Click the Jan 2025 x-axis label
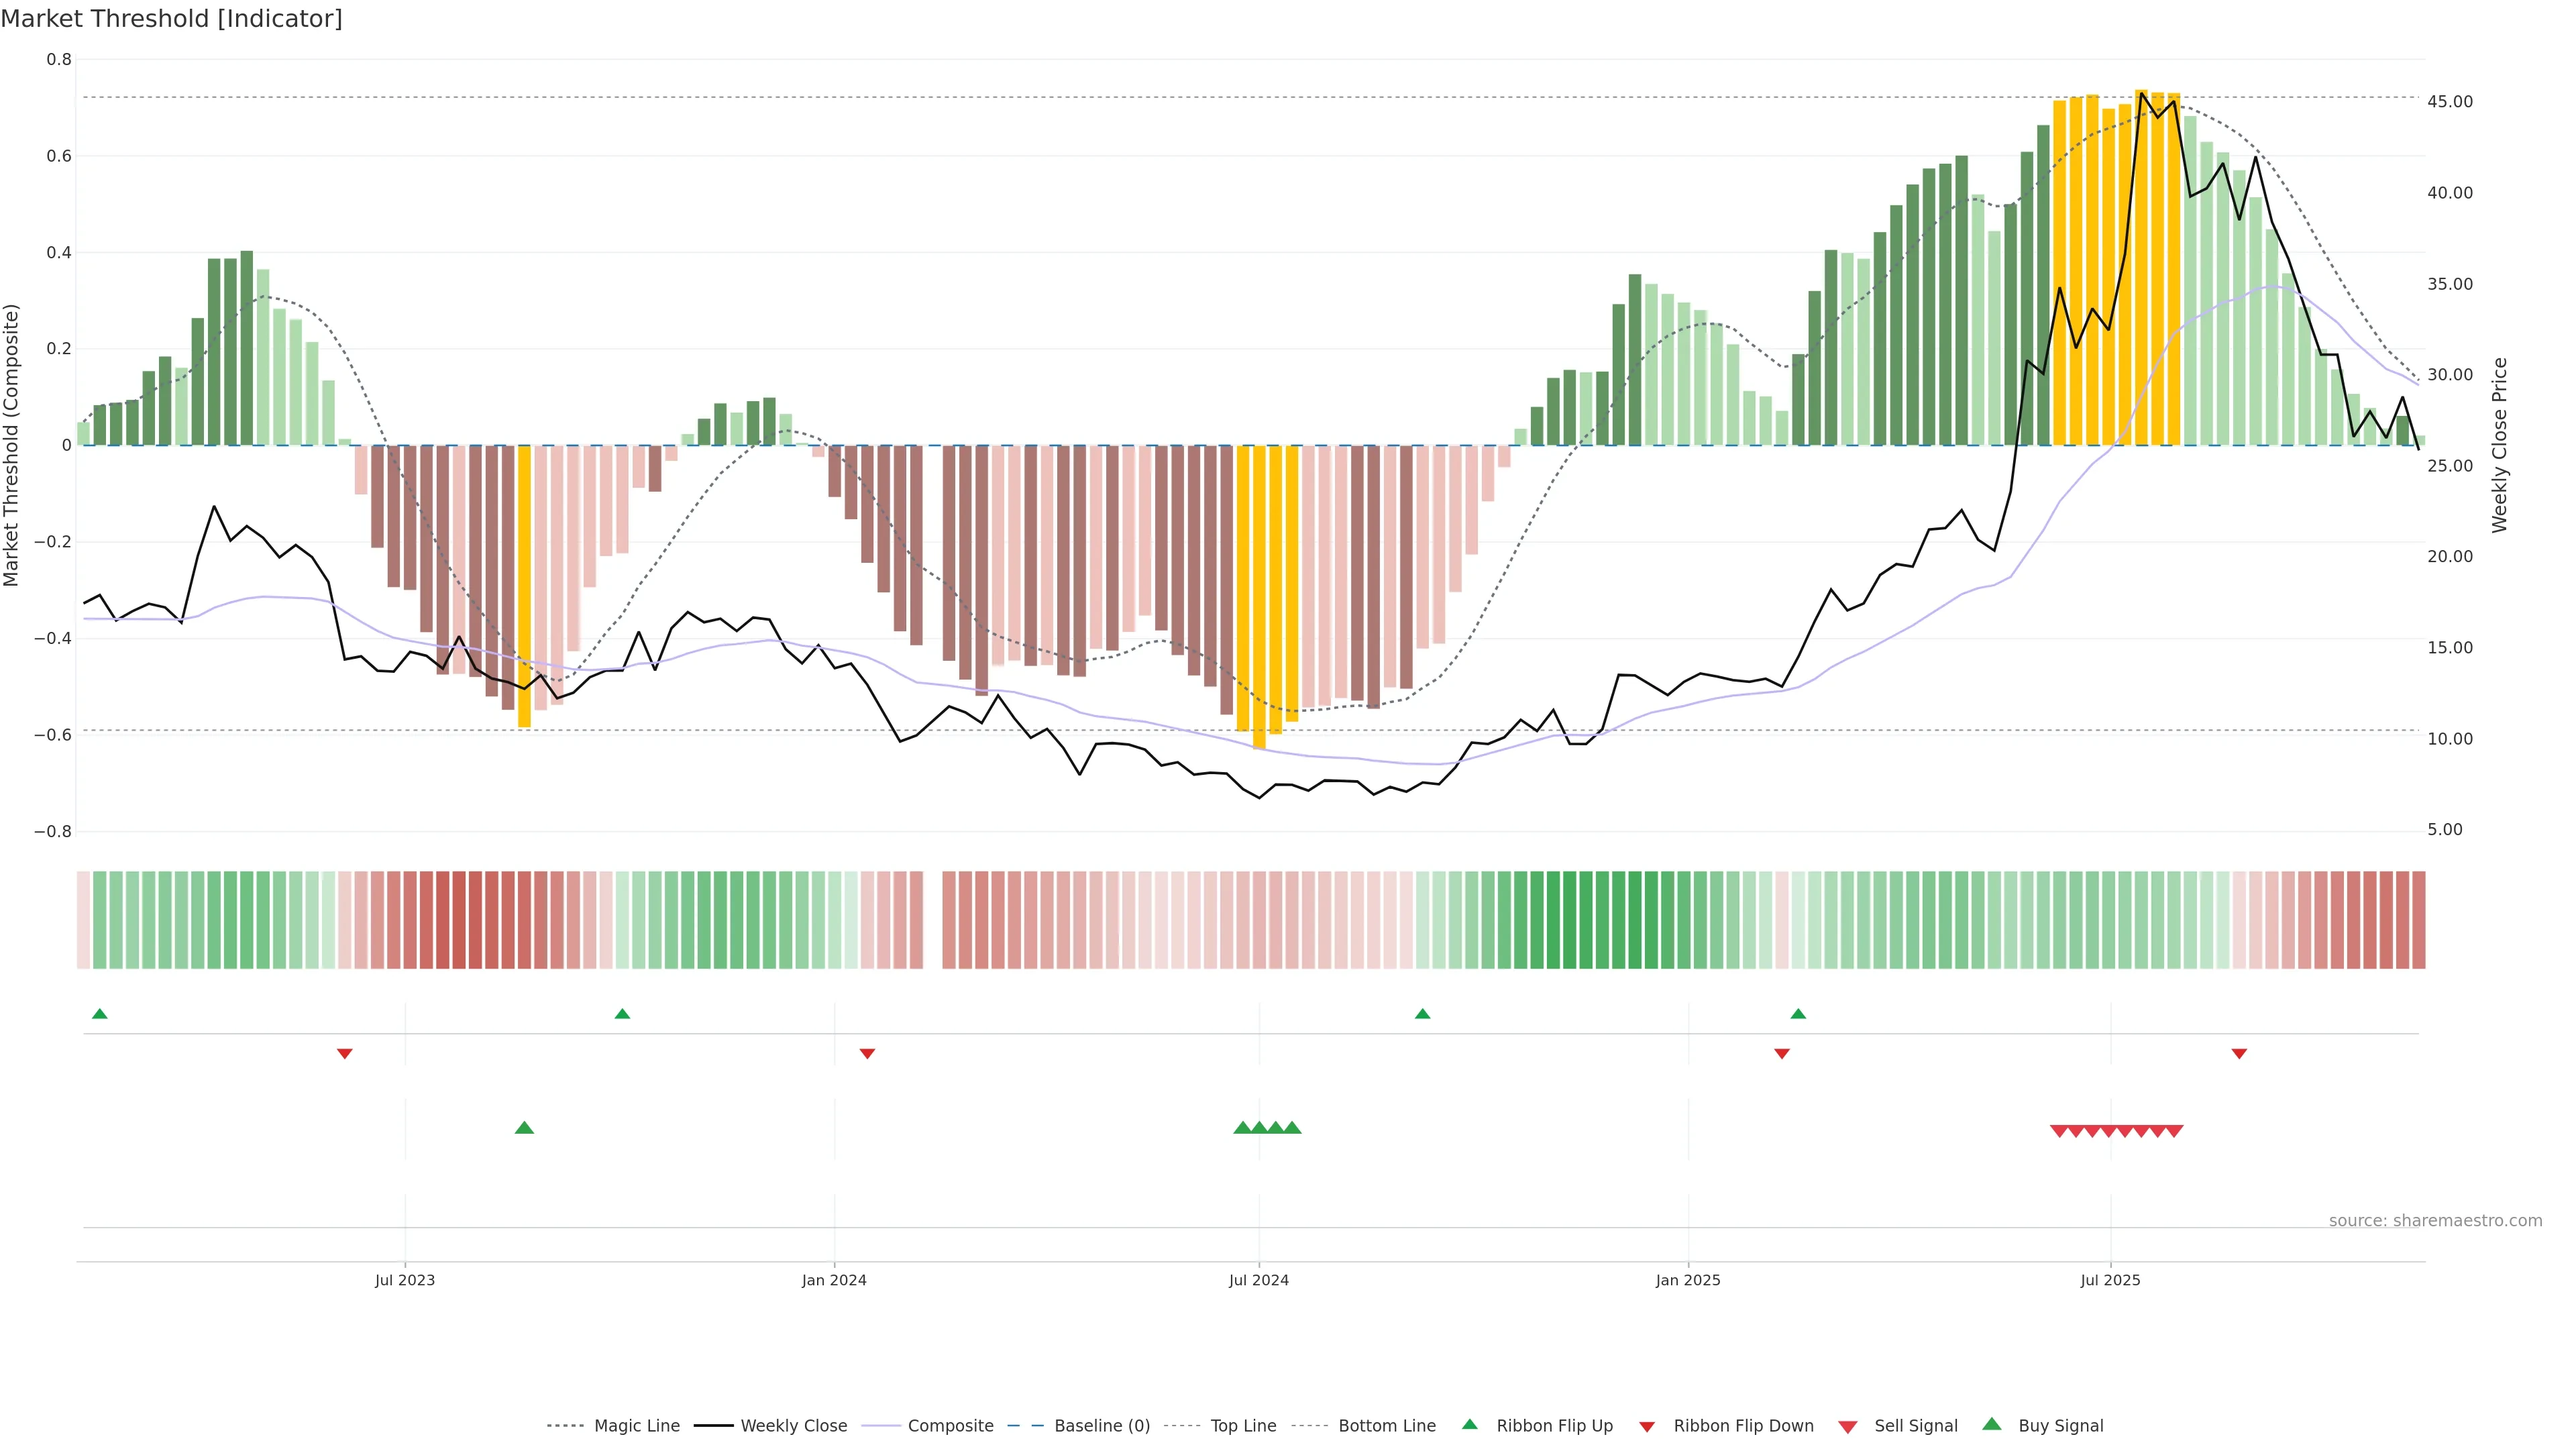The width and height of the screenshot is (2576, 1449). coord(1687,1280)
